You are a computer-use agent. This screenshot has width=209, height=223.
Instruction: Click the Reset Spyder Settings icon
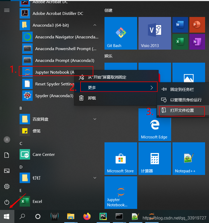coord(27,84)
